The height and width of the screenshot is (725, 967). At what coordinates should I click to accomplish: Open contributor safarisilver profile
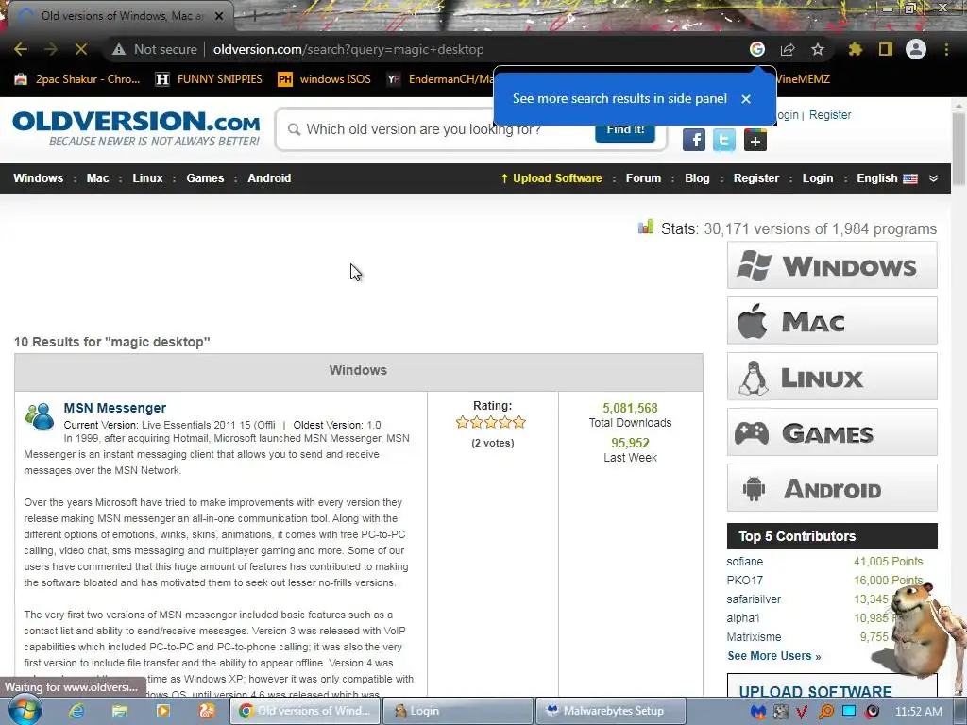tap(754, 599)
